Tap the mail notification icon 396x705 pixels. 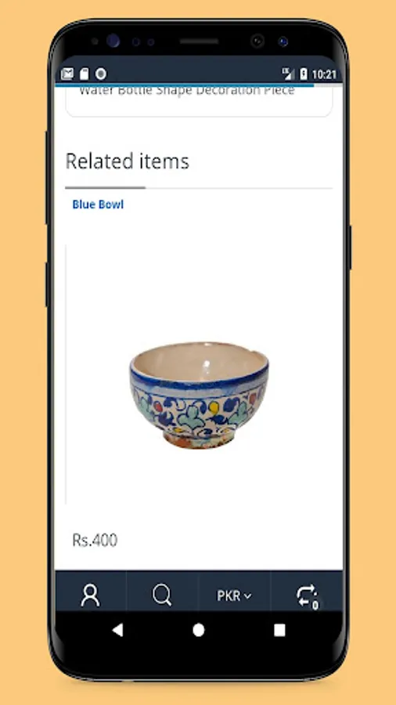[x=67, y=74]
